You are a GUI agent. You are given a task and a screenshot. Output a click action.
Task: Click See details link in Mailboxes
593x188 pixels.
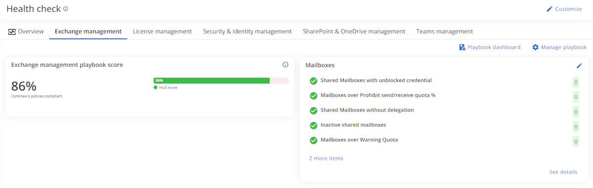pos(563,172)
